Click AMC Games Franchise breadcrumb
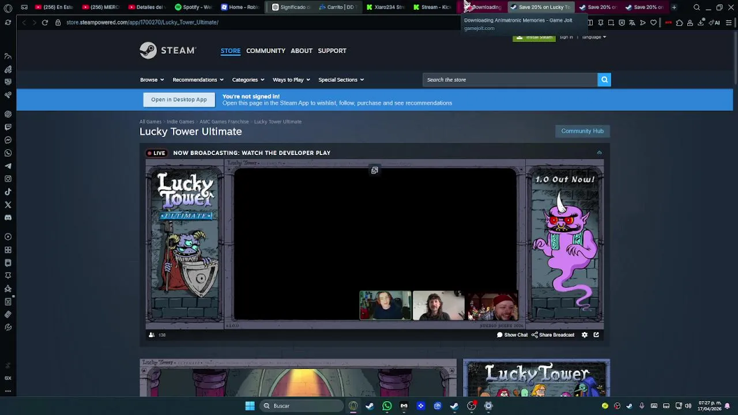Image resolution: width=738 pixels, height=415 pixels. pyautogui.click(x=224, y=122)
